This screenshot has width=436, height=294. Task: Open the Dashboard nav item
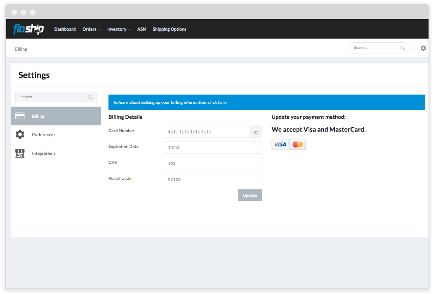(x=65, y=29)
